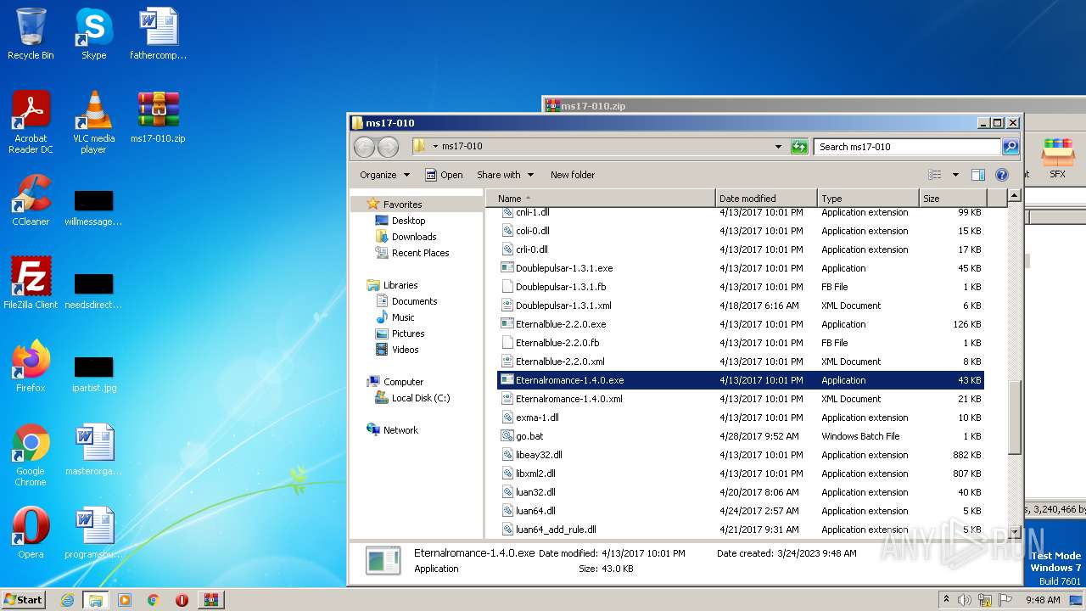Open Downloads in navigation pane

coord(414,237)
